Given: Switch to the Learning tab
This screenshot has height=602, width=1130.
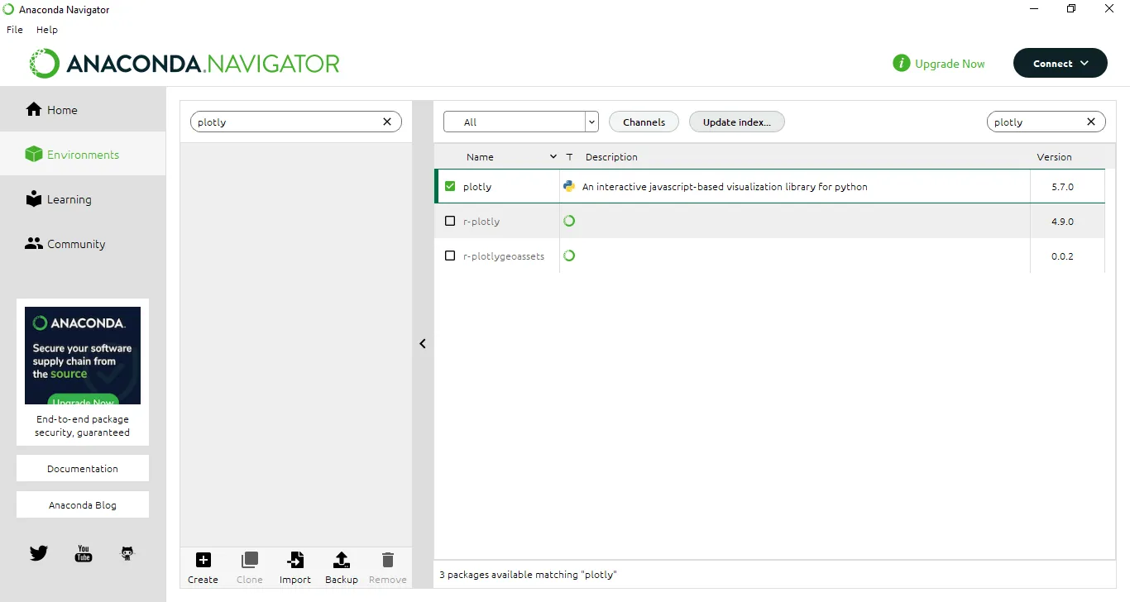Looking at the screenshot, I should [x=83, y=199].
